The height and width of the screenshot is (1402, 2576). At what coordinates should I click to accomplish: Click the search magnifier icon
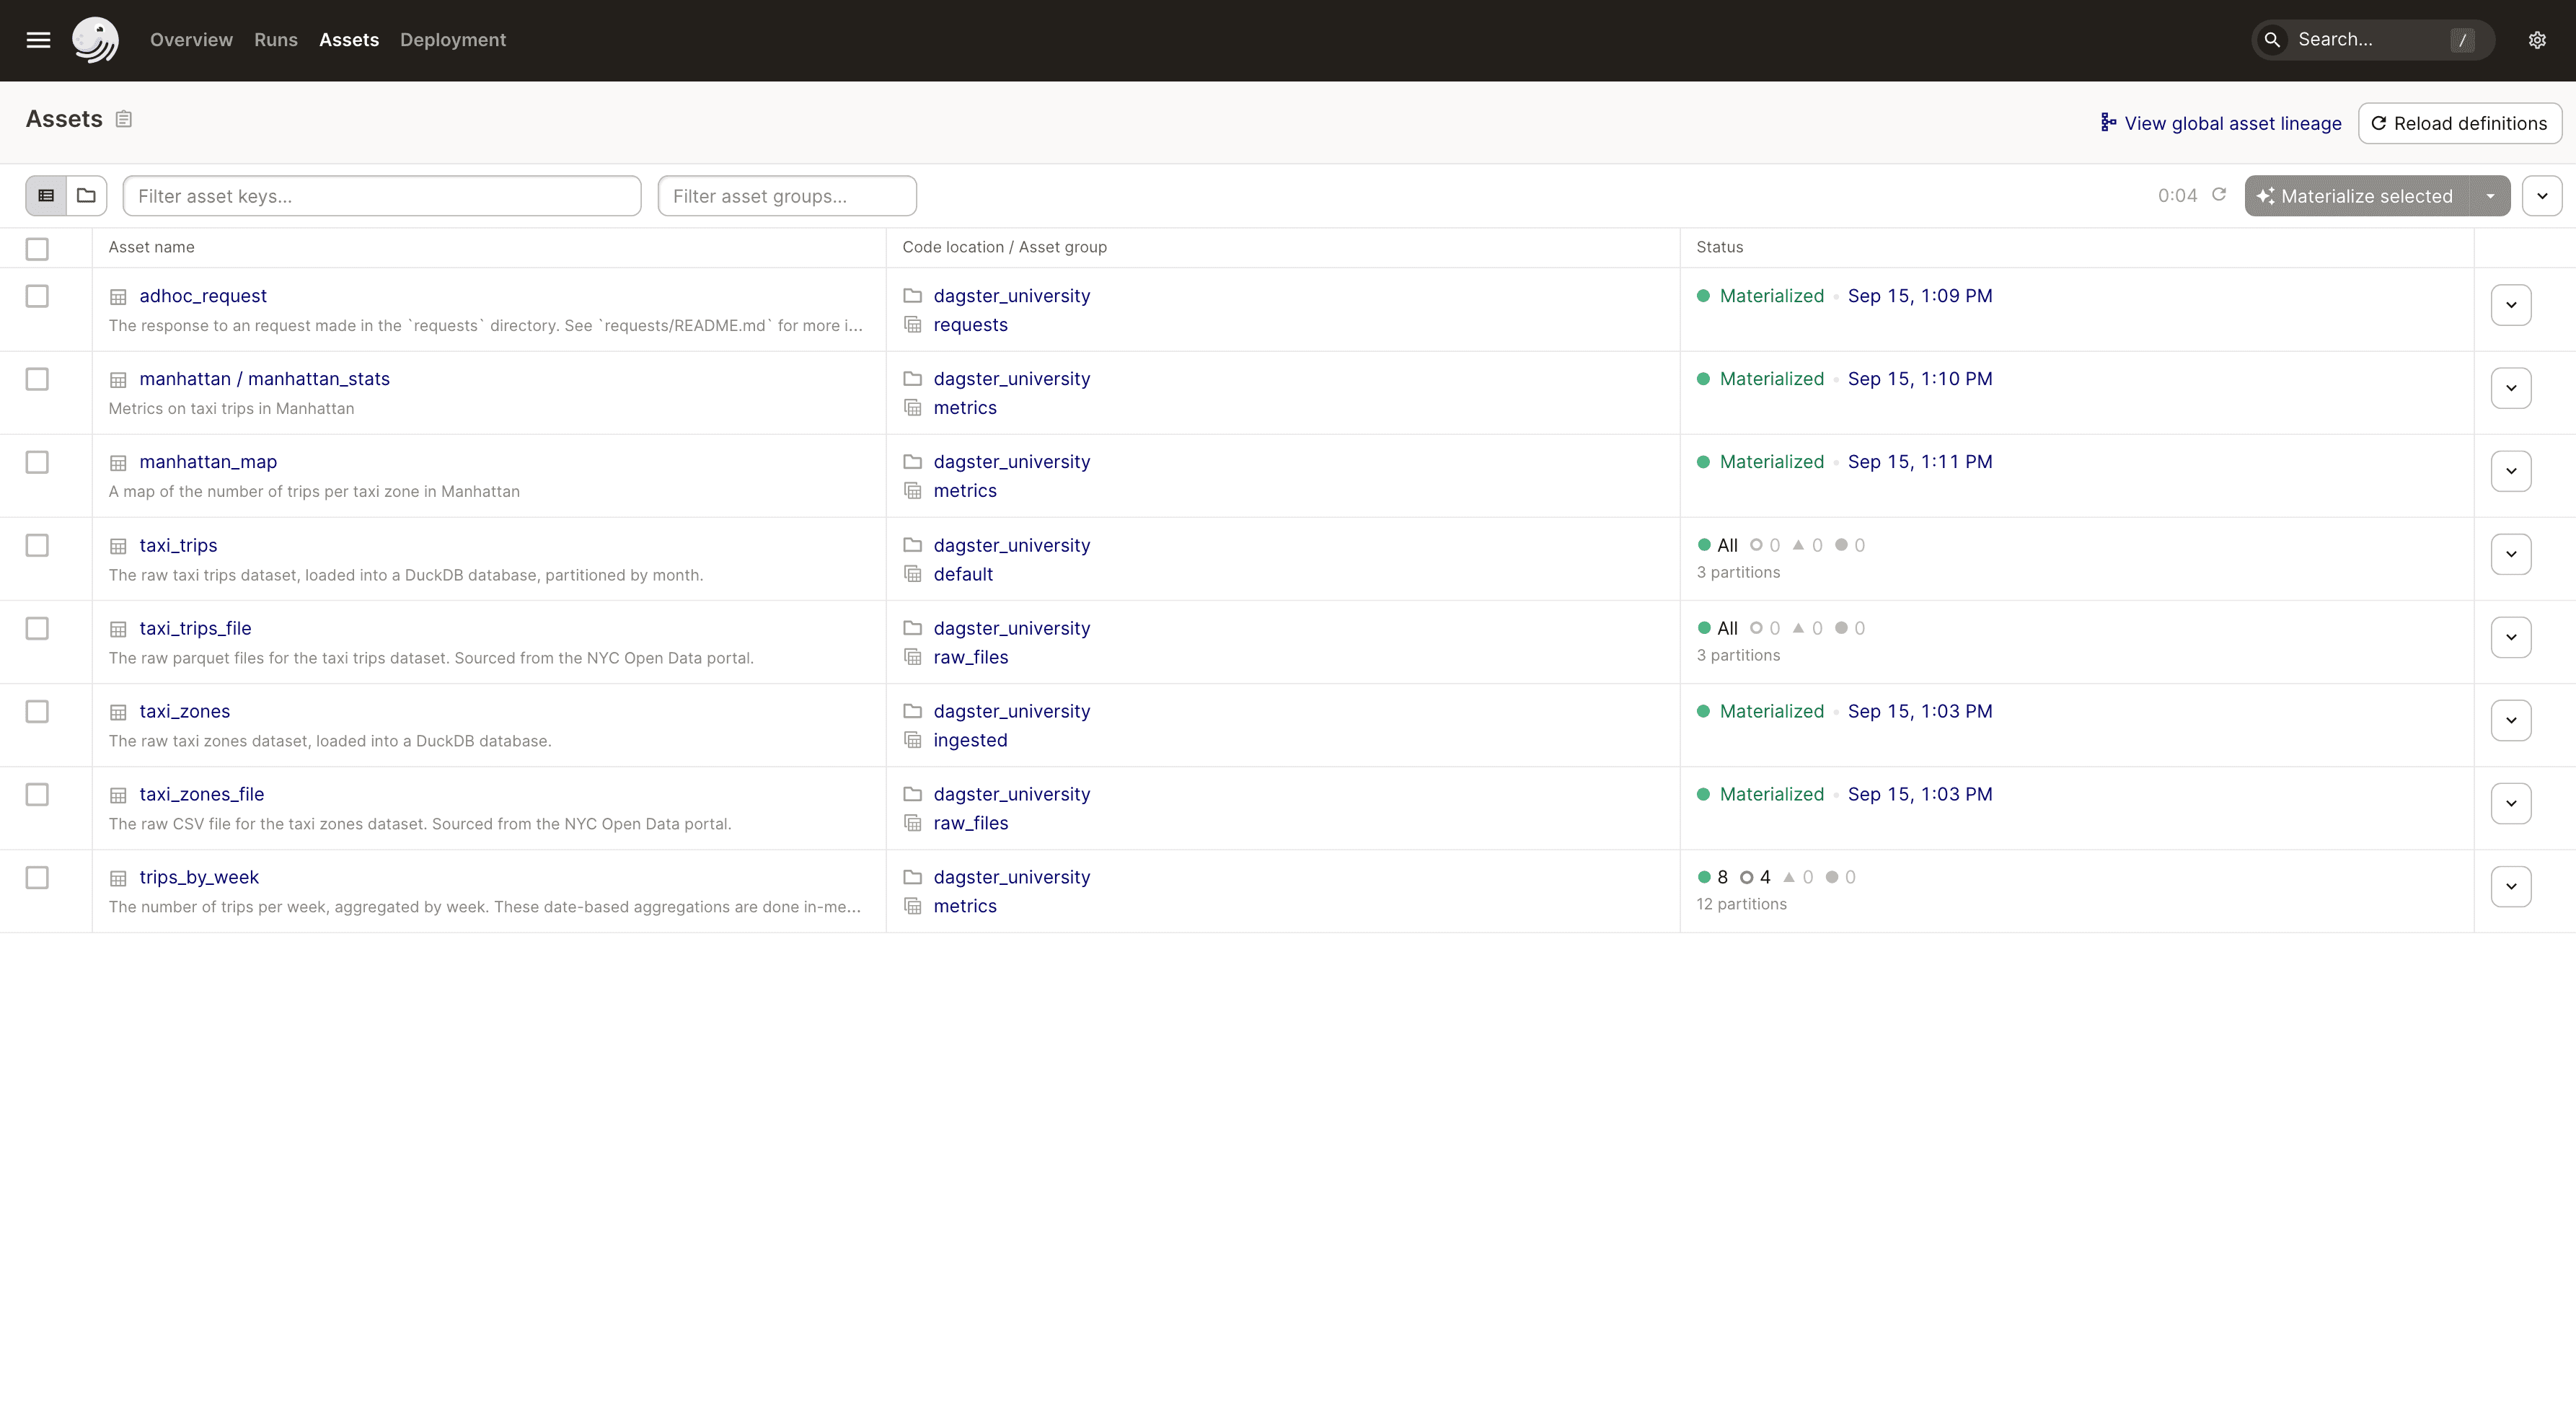[x=2273, y=40]
